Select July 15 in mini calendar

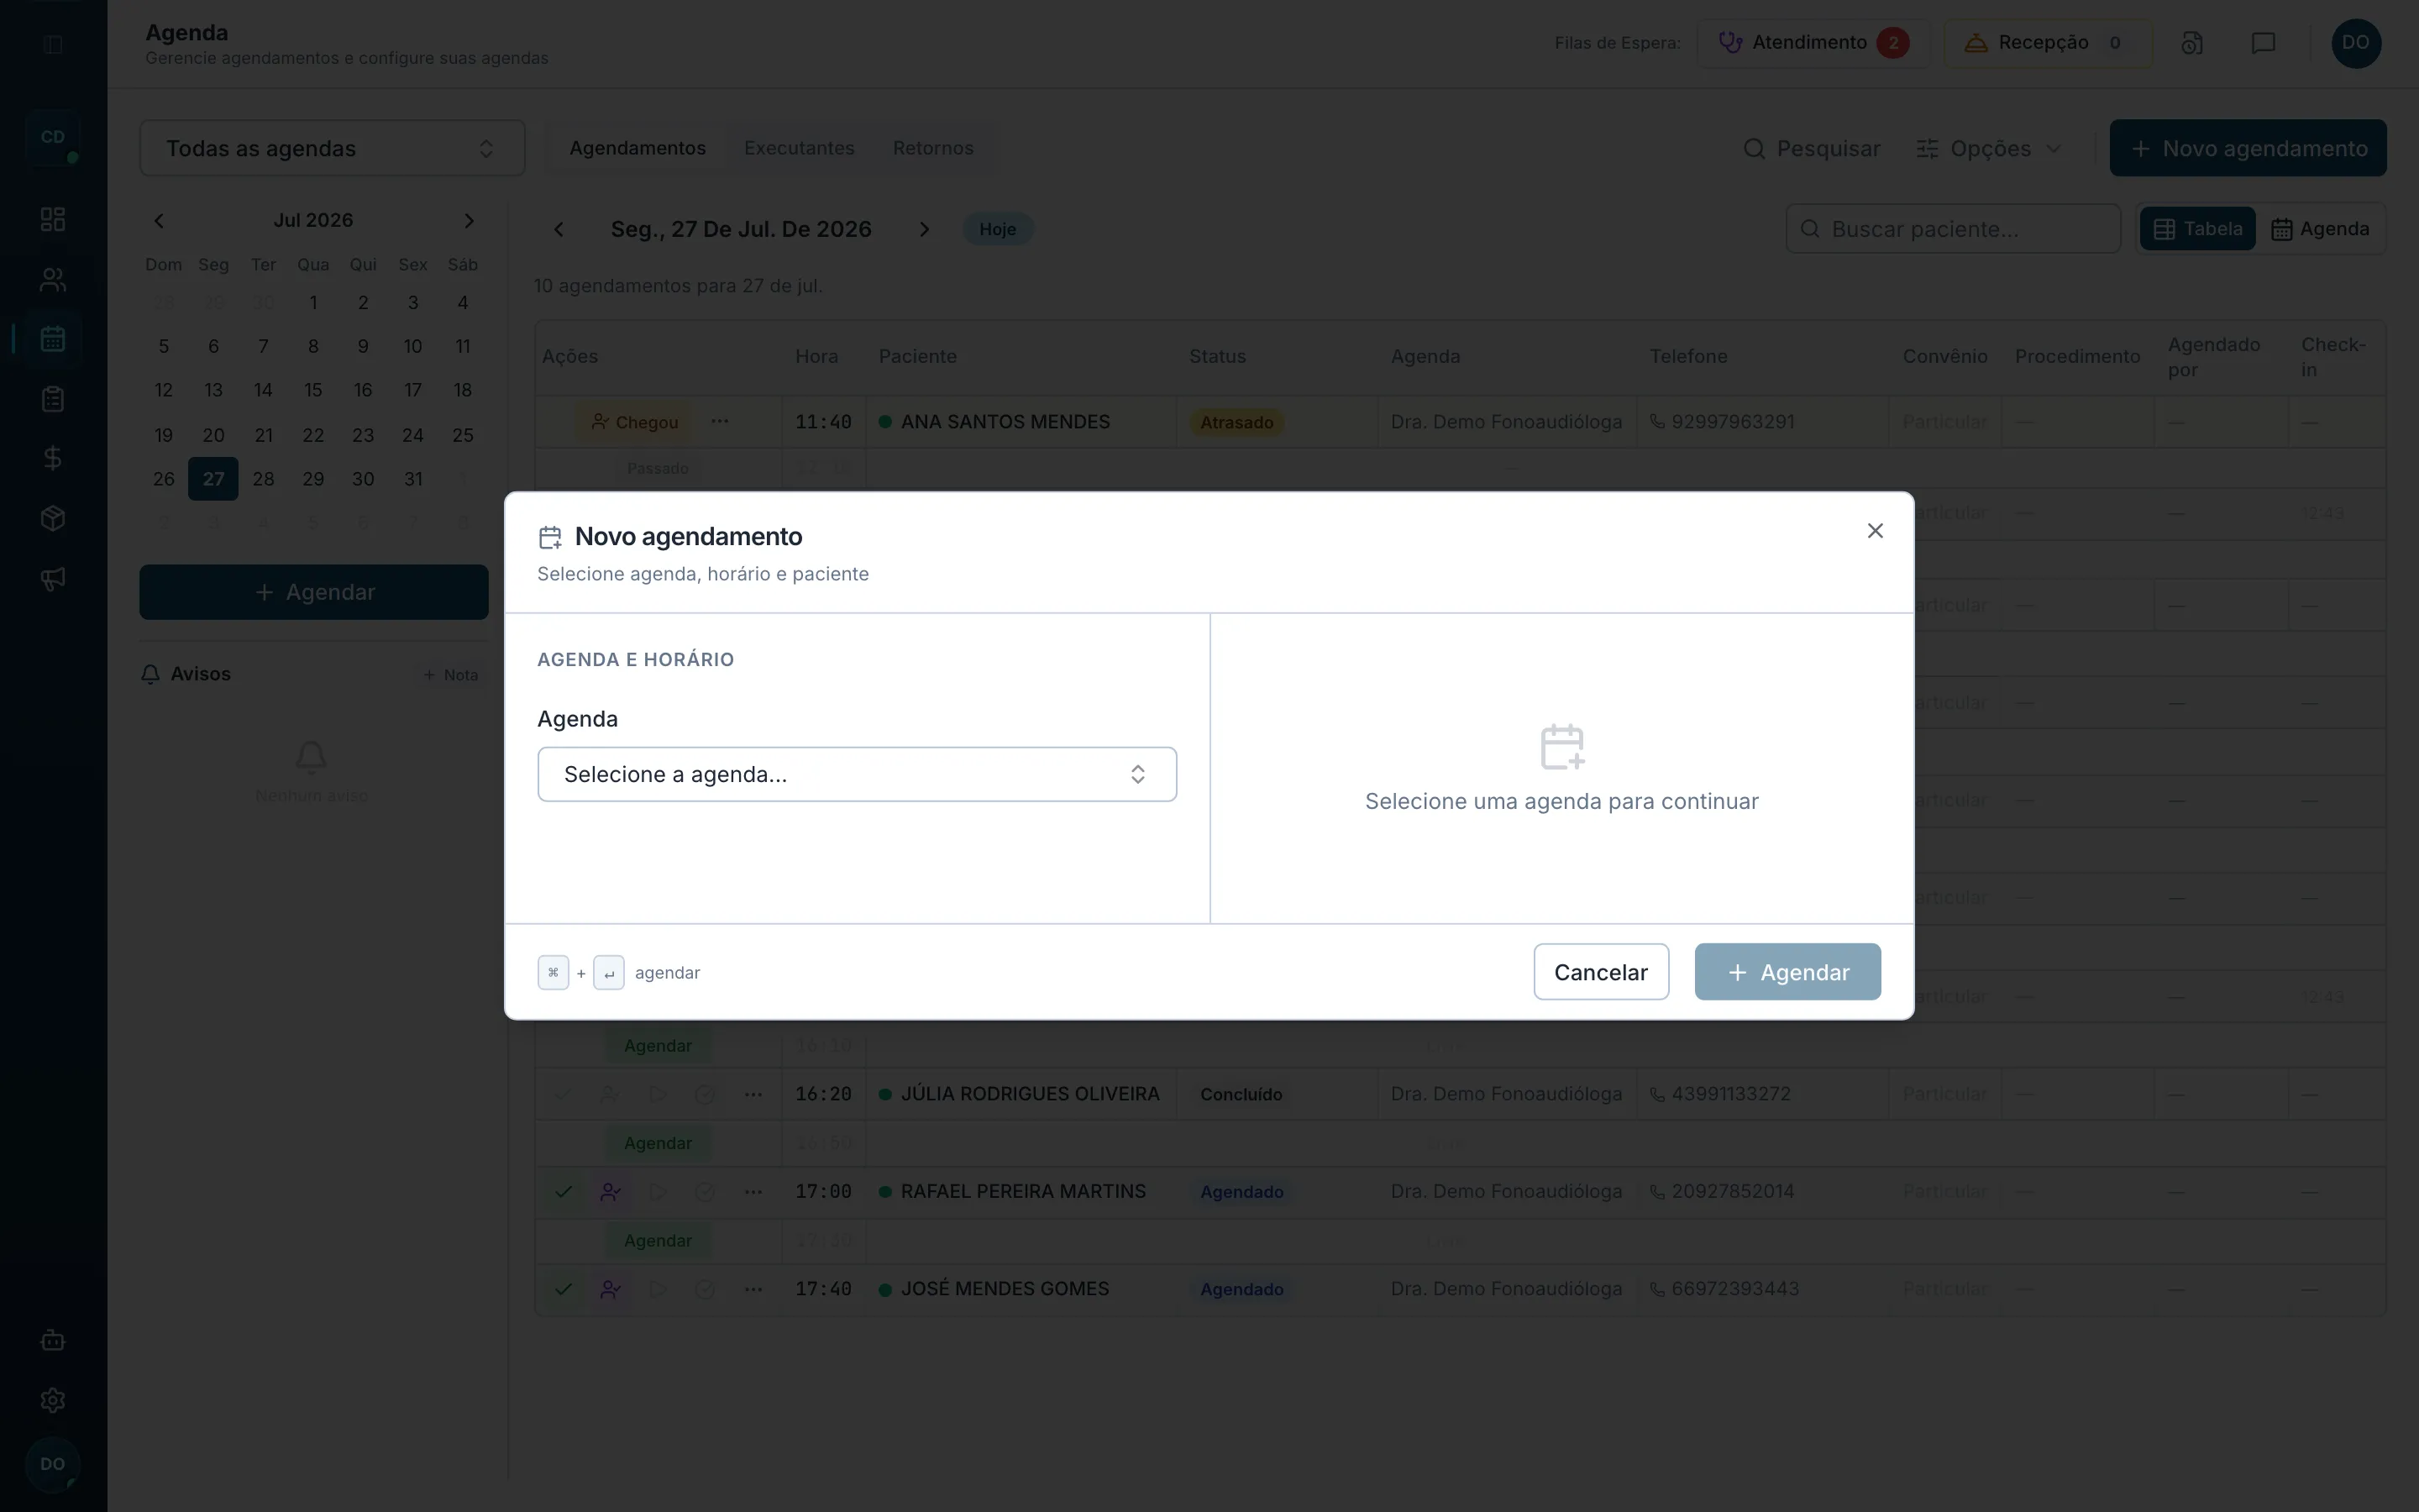[x=312, y=390]
